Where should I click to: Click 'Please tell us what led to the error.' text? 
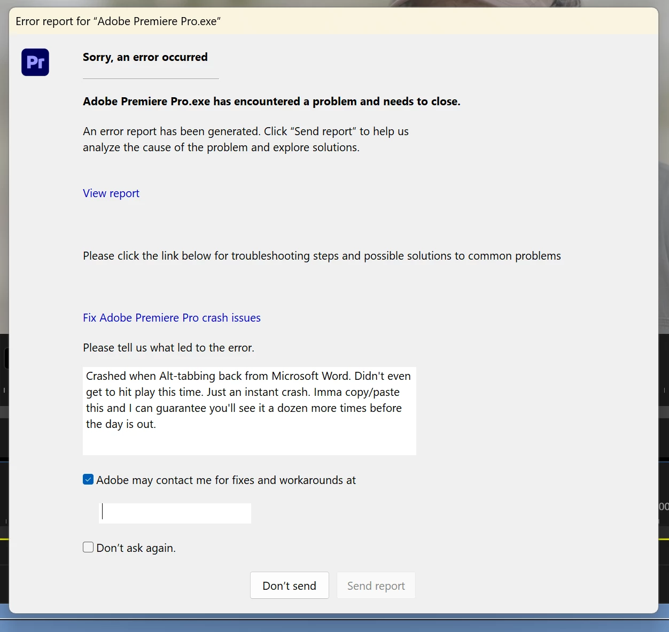pos(168,348)
